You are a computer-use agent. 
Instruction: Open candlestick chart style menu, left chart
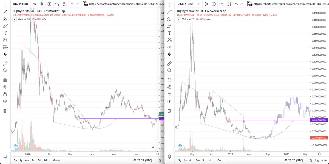pos(42,4)
